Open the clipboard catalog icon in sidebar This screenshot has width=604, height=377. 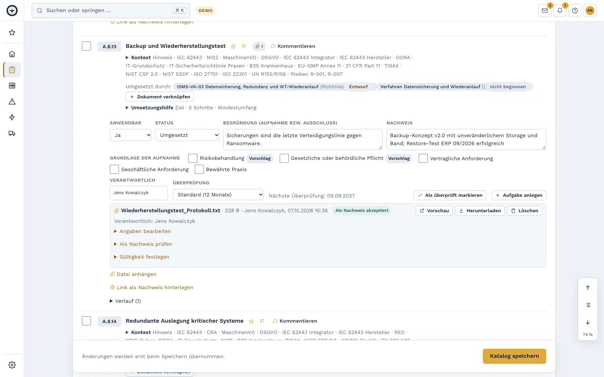pos(12,70)
